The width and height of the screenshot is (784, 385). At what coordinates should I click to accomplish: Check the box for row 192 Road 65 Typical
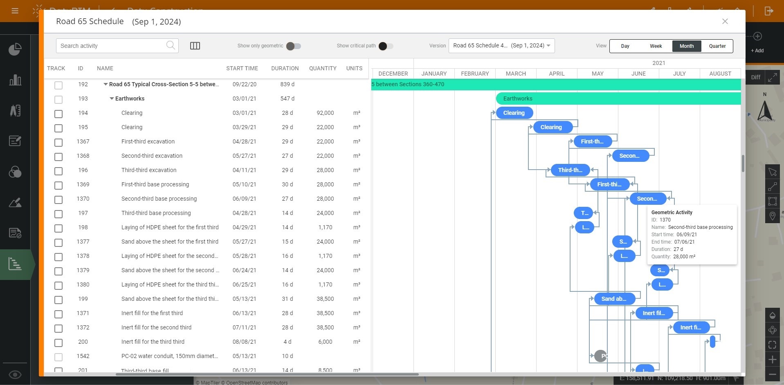[x=58, y=85]
